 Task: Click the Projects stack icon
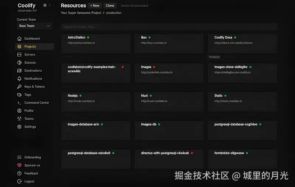pyautogui.click(x=20, y=46)
